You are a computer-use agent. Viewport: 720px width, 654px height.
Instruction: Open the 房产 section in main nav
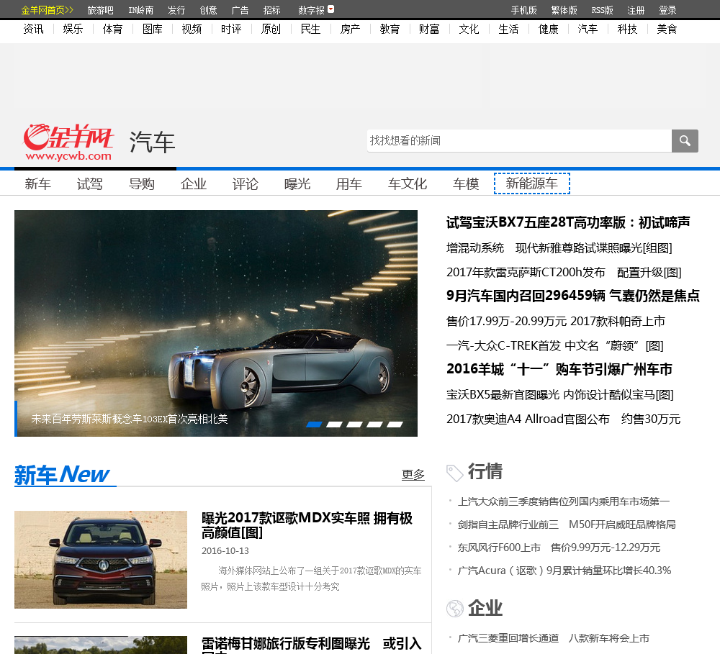pos(351,29)
